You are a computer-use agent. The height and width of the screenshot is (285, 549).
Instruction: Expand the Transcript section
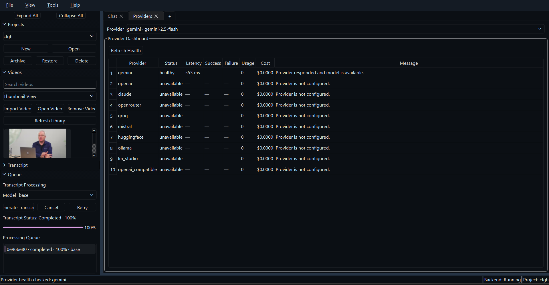[x=4, y=165]
